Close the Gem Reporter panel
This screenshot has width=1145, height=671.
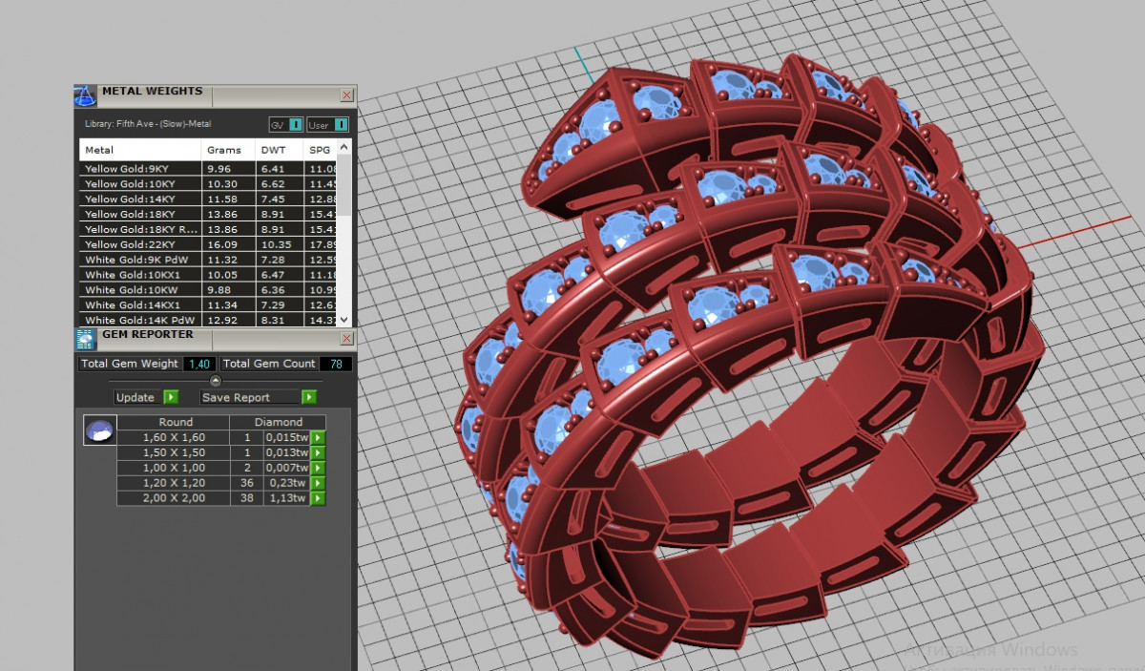point(346,338)
